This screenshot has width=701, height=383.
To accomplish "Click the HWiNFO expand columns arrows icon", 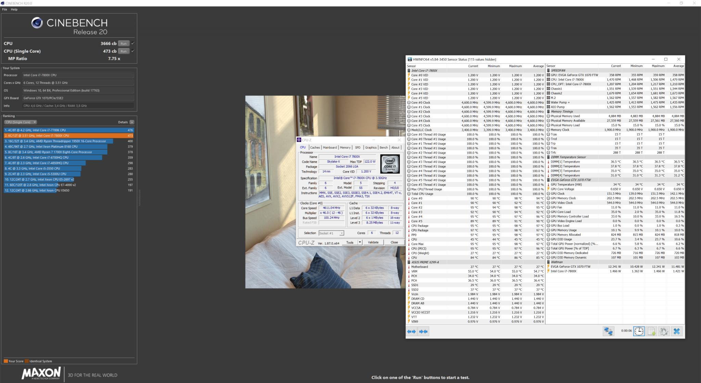I will [411, 331].
